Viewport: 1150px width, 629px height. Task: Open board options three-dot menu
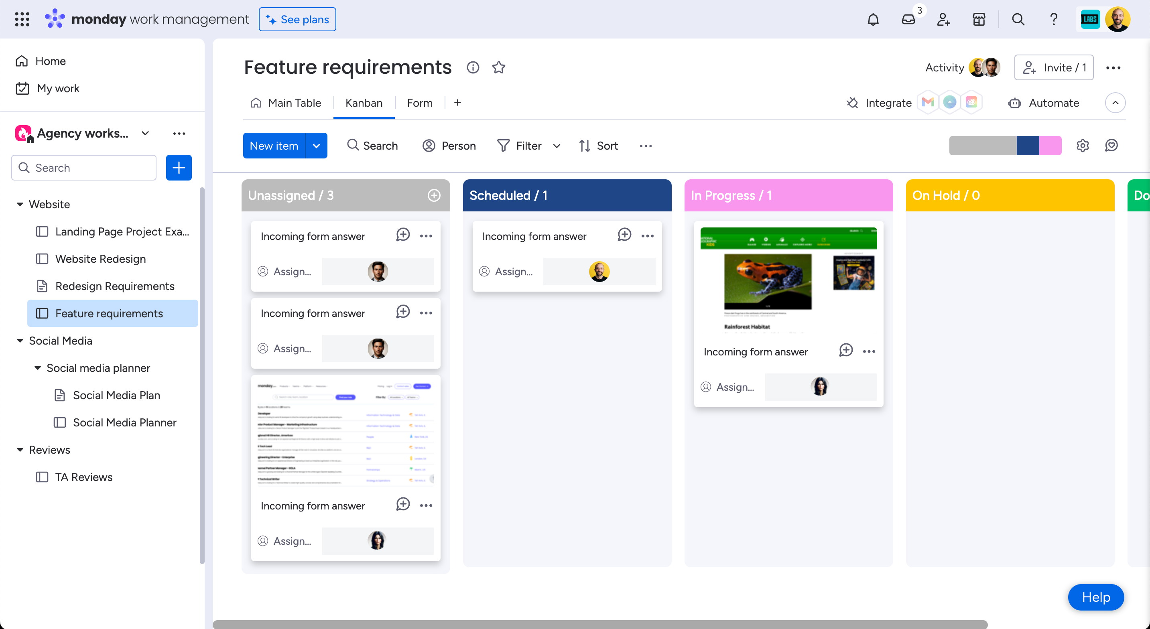(x=1113, y=68)
